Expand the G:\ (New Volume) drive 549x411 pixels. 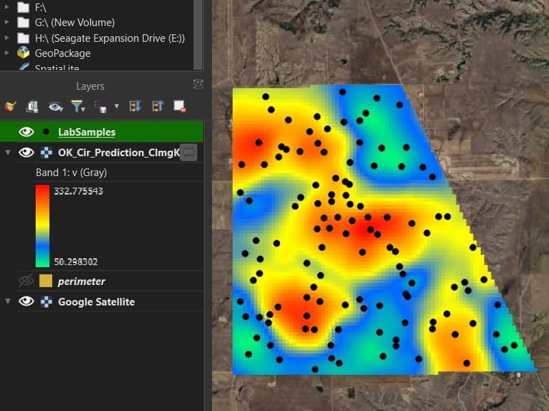7,23
